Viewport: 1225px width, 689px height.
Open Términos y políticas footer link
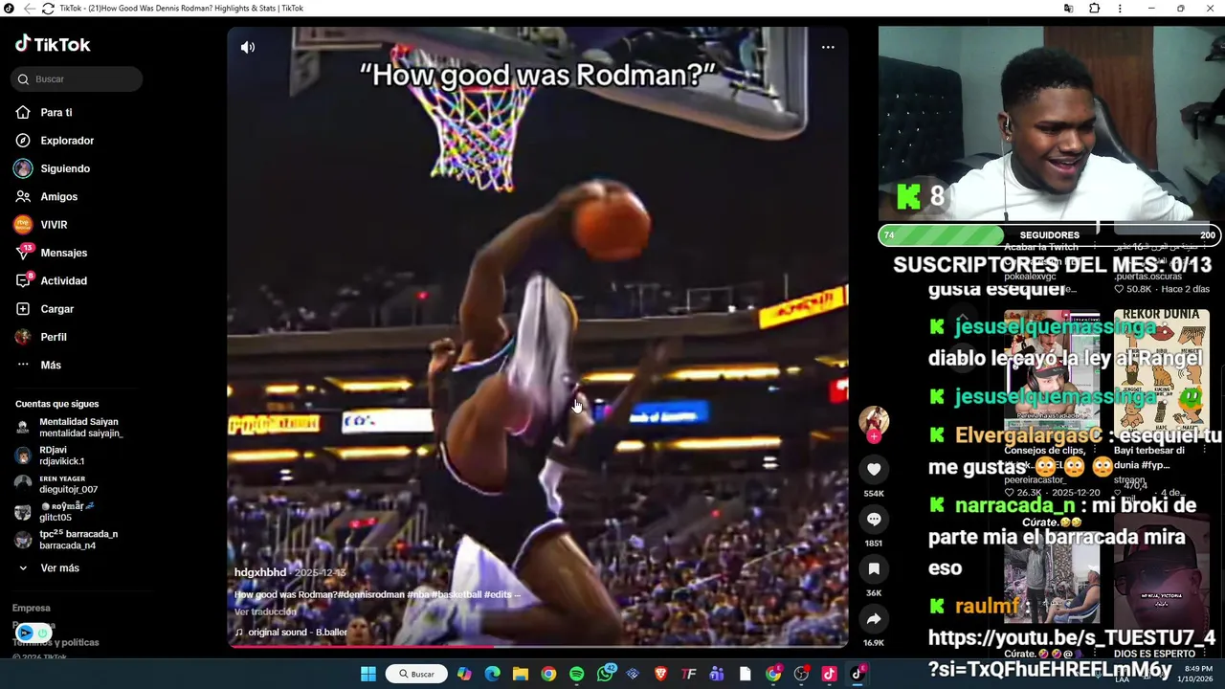point(56,642)
